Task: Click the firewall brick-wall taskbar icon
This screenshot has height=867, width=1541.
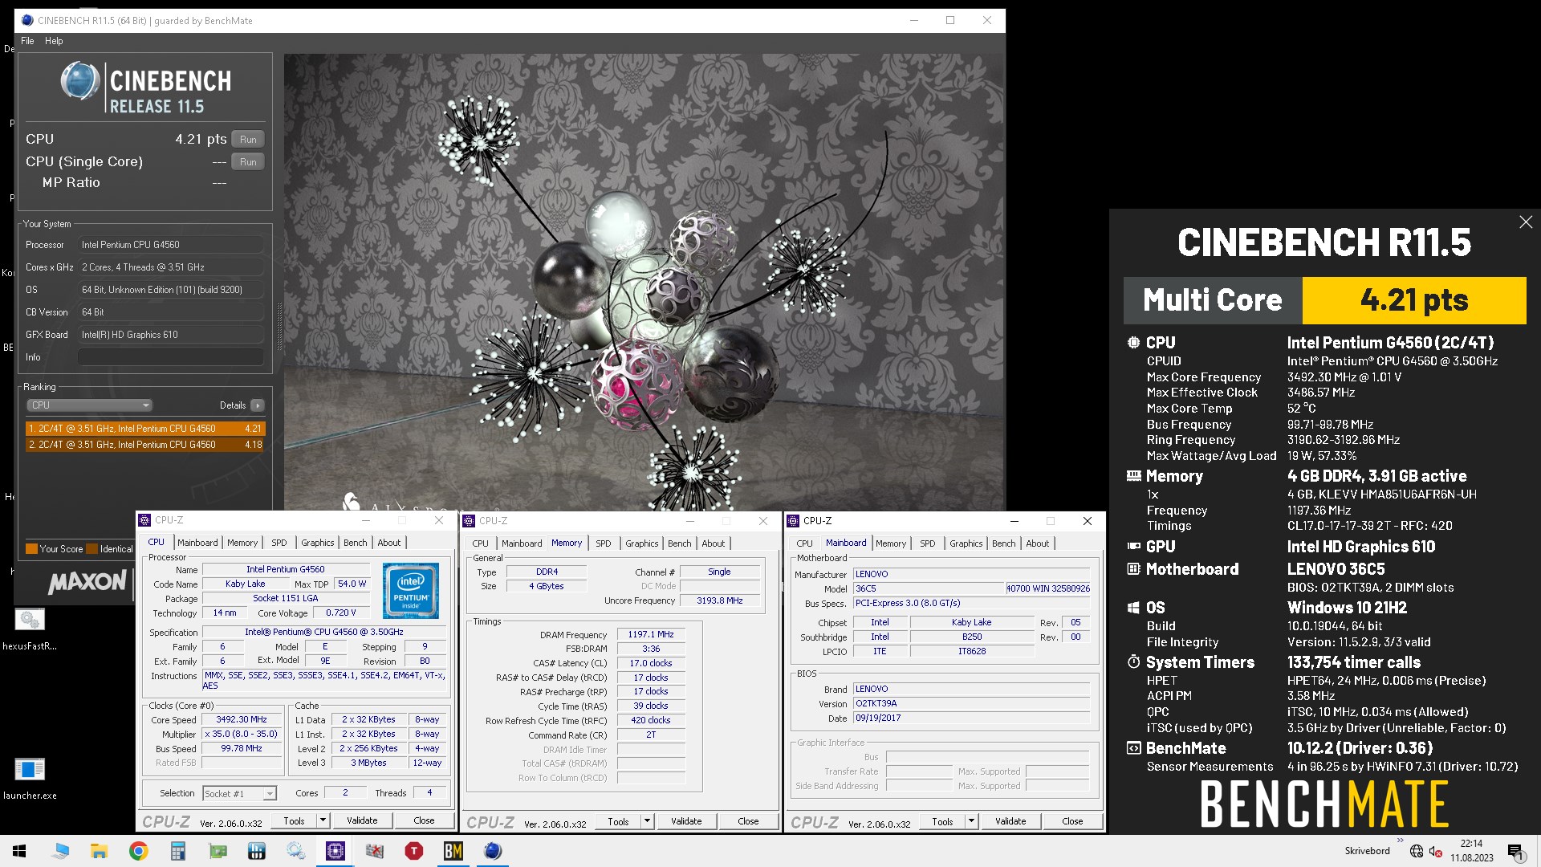Action: click(x=374, y=851)
